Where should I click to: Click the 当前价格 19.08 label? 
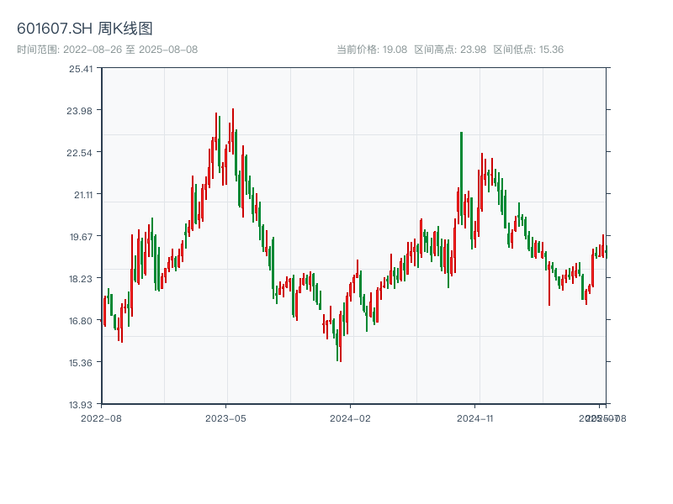point(372,50)
